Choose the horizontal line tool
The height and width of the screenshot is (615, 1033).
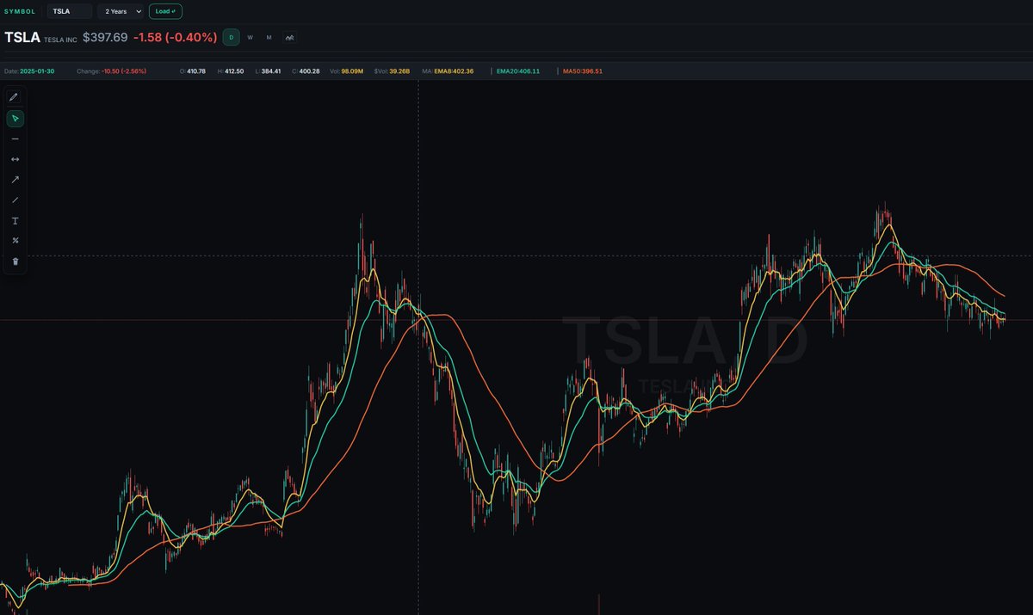pyautogui.click(x=15, y=138)
